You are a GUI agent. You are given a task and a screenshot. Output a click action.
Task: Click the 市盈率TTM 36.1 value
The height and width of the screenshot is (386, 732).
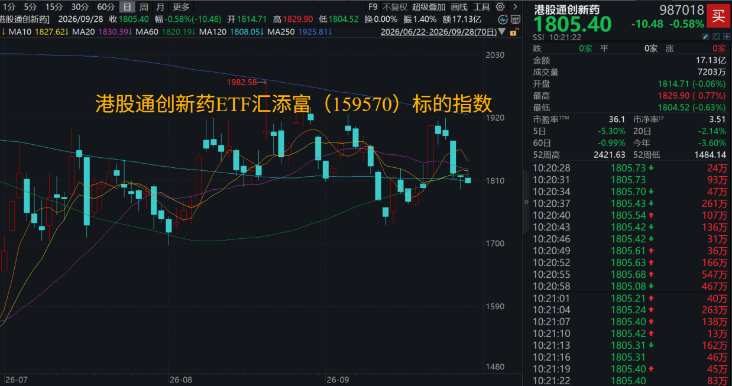[617, 119]
